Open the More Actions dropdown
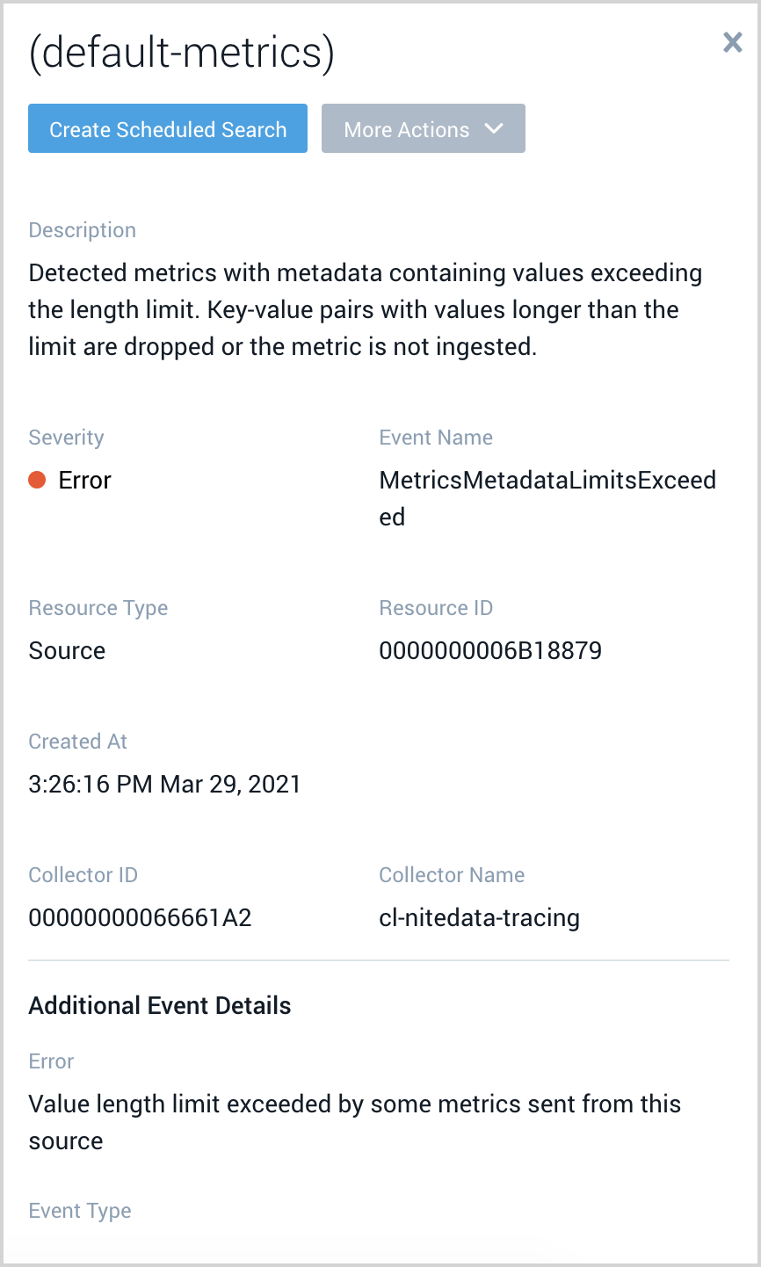The image size is (761, 1267). (x=423, y=128)
